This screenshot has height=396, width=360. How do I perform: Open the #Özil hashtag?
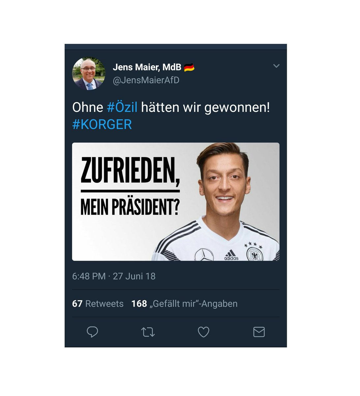[x=122, y=107]
